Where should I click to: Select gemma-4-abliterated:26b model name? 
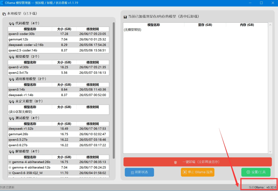[31, 162]
